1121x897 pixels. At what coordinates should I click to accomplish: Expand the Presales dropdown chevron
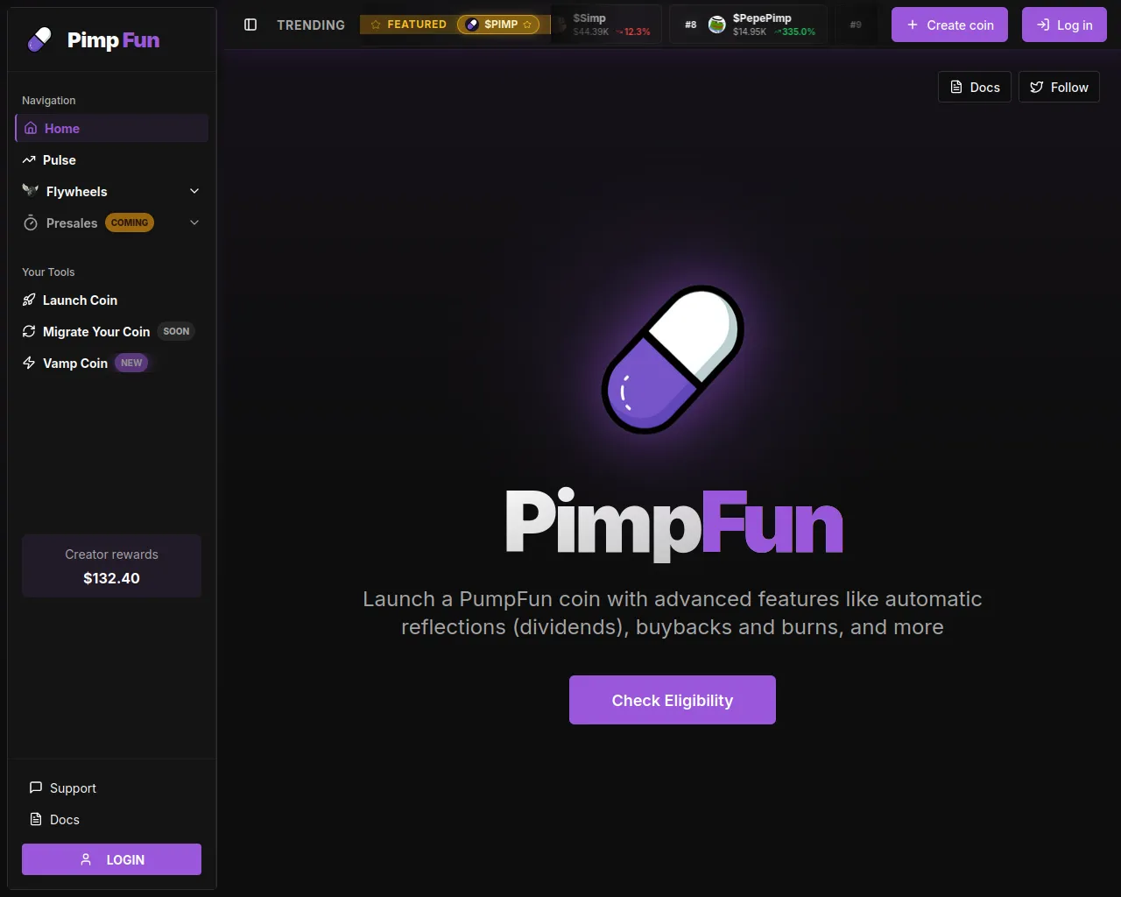194,222
